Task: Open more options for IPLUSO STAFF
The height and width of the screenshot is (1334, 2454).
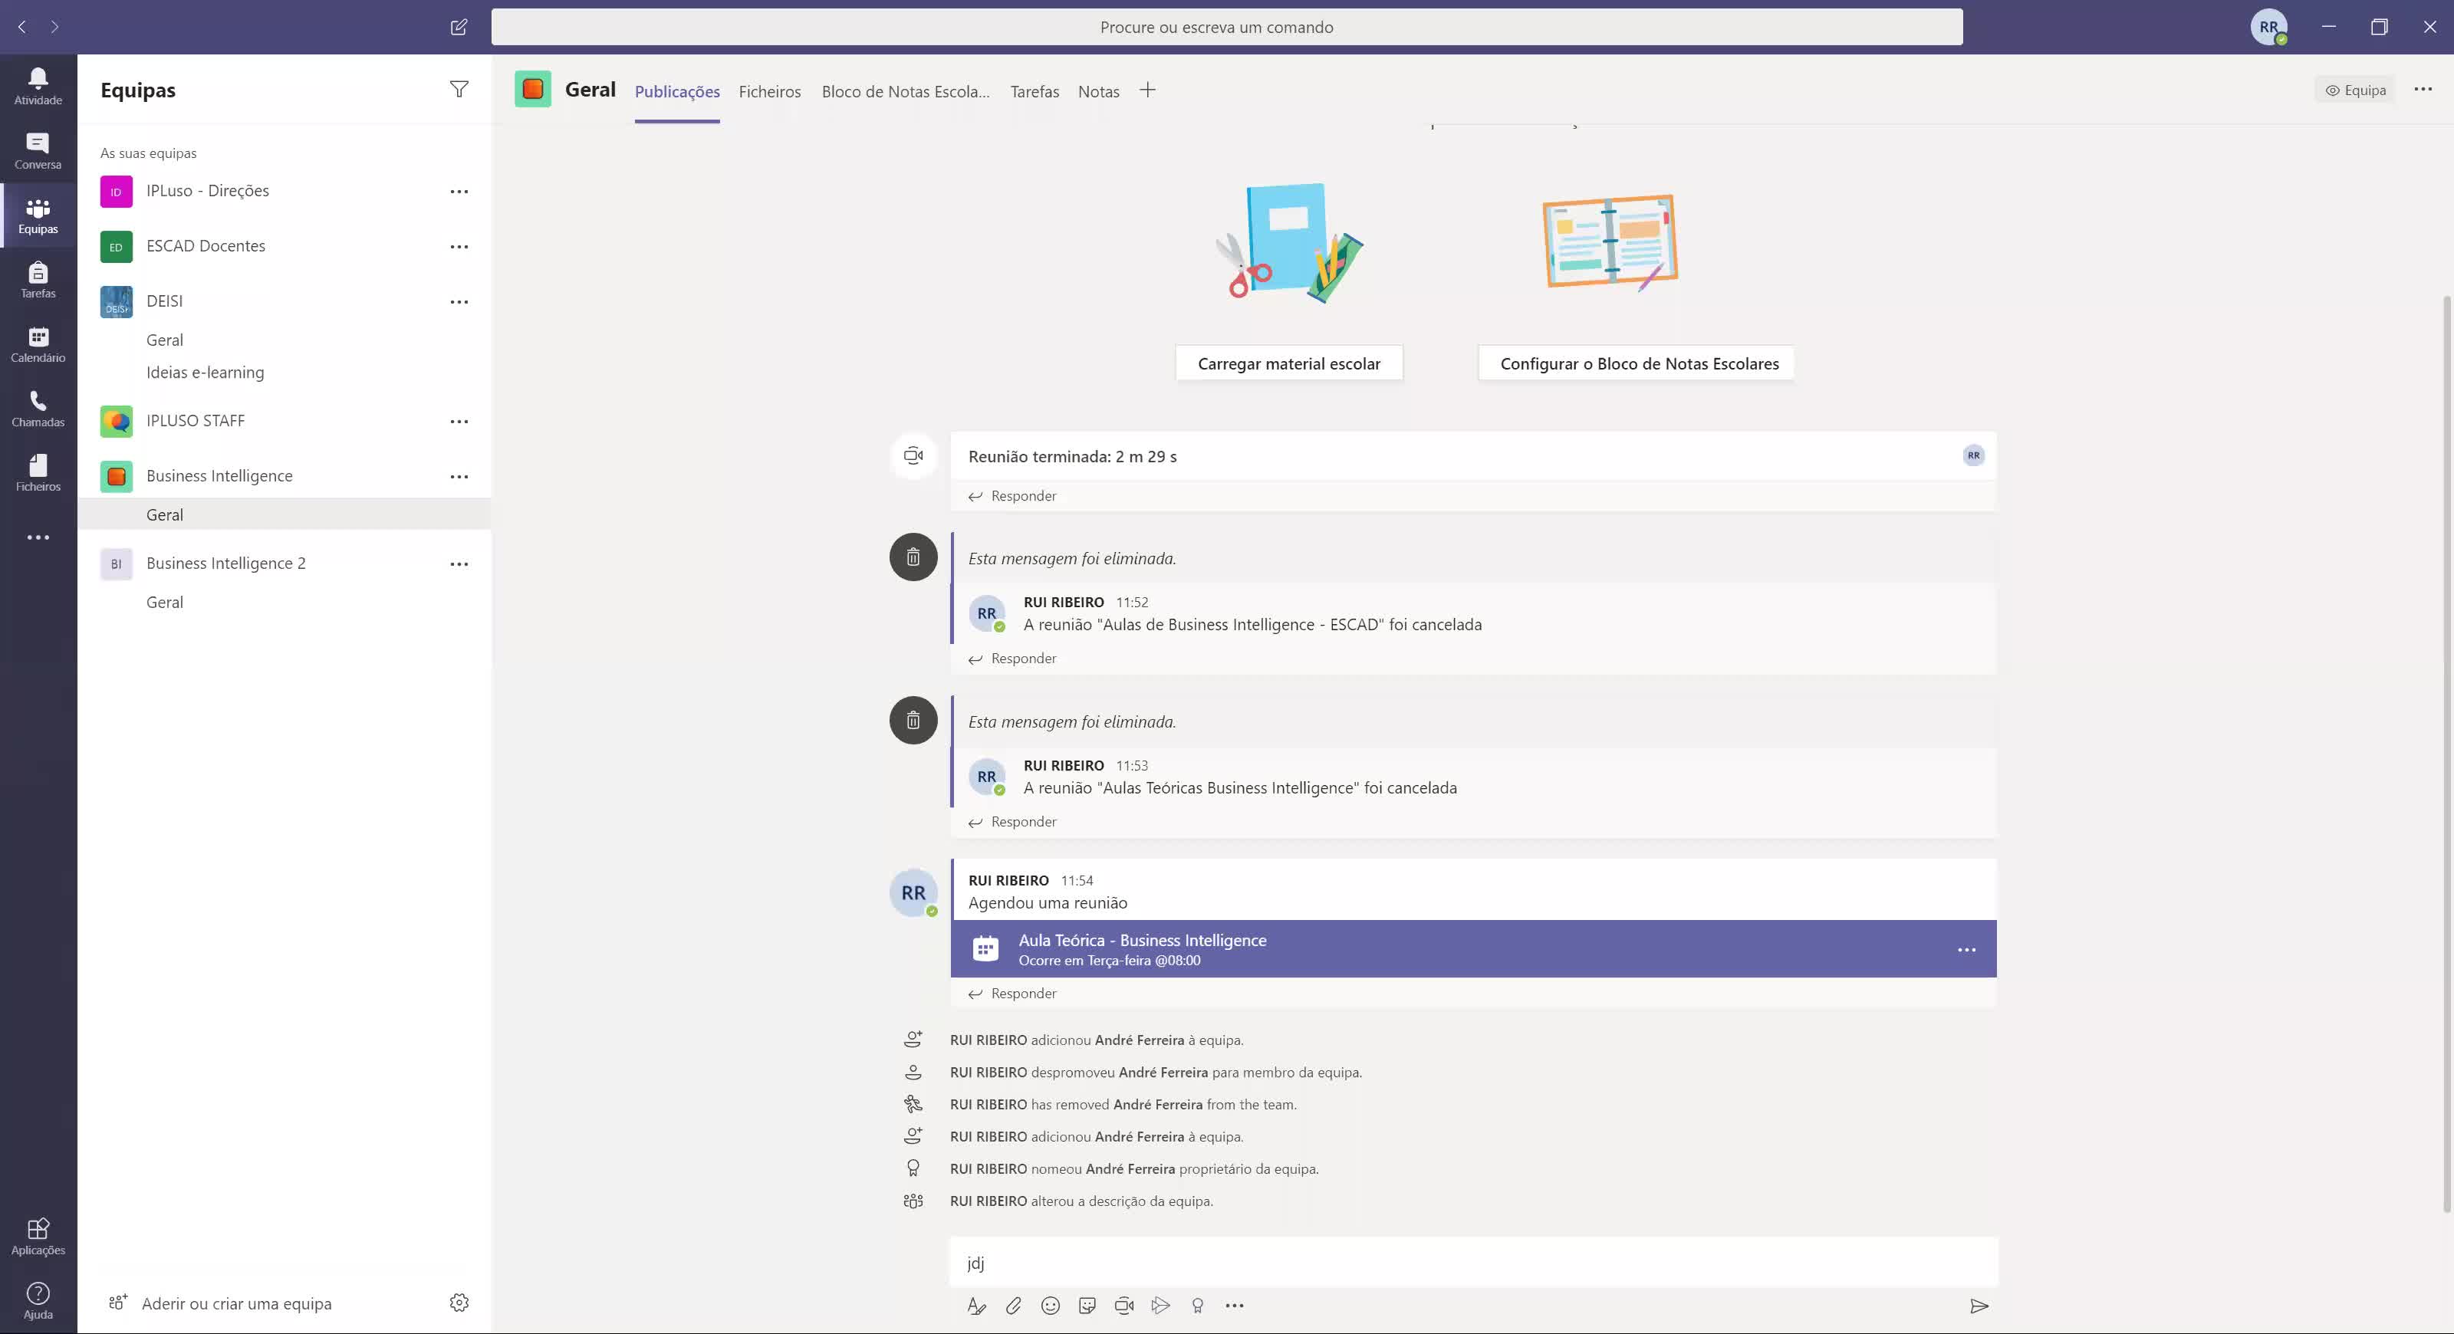Action: pos(459,421)
